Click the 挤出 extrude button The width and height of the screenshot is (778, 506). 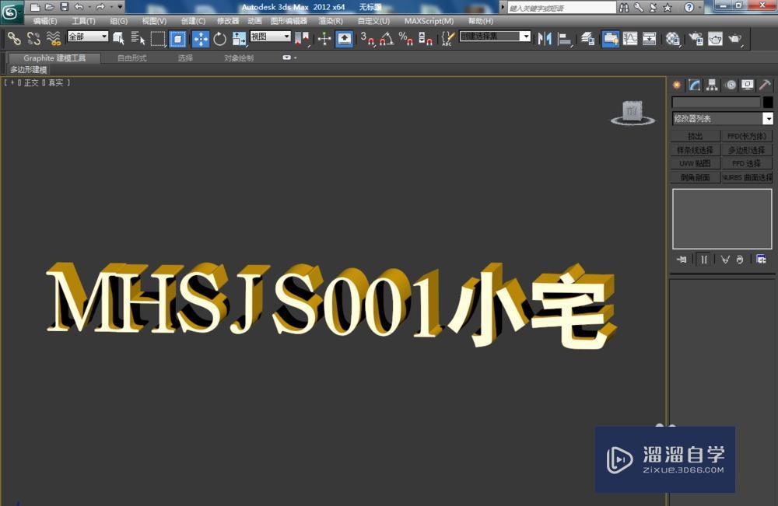(x=694, y=136)
